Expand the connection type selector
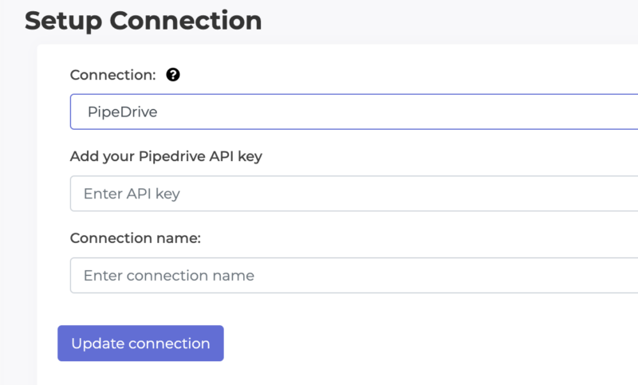Image resolution: width=638 pixels, height=385 pixels. [x=354, y=112]
